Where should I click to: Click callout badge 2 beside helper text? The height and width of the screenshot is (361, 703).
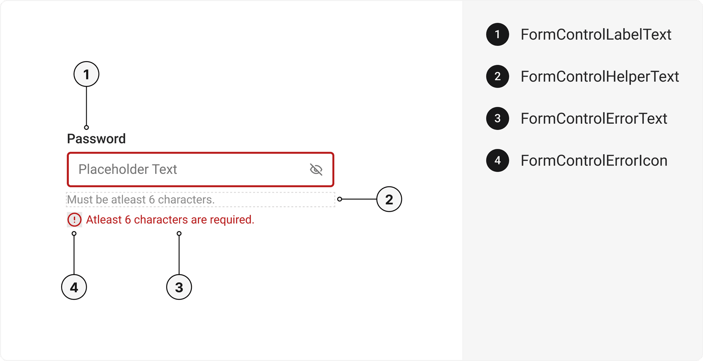pos(389,200)
